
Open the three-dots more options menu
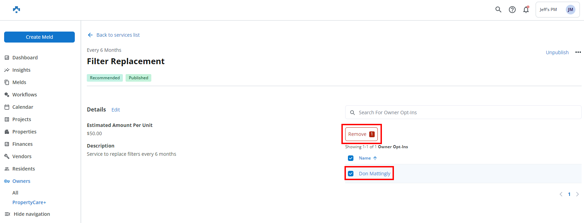click(x=578, y=52)
